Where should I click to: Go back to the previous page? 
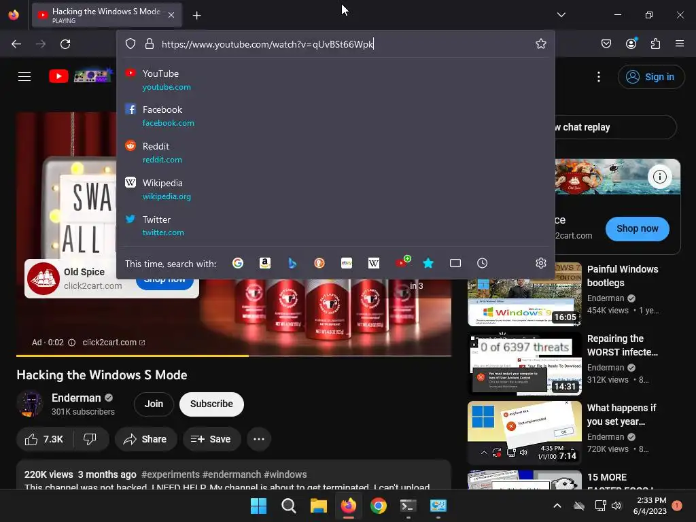click(16, 44)
